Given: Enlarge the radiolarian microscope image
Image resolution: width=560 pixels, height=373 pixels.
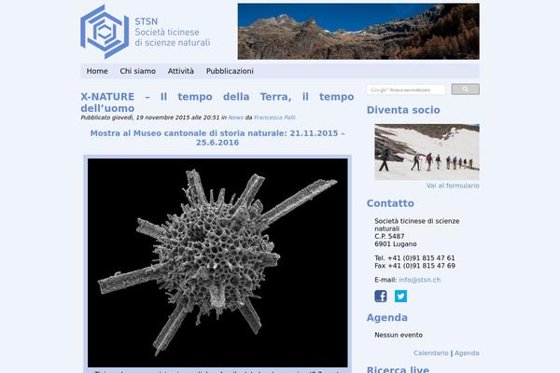Looking at the screenshot, I should pos(217,263).
